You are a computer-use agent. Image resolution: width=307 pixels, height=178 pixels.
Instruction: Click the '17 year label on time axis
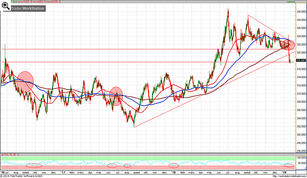[x=63, y=173]
